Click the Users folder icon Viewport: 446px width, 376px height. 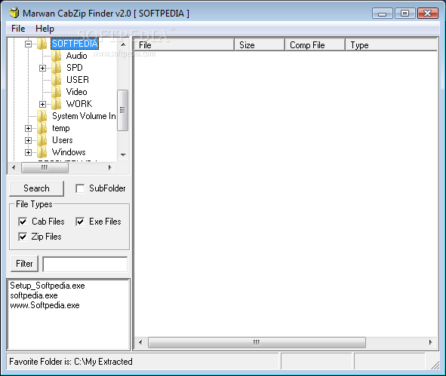pos(42,140)
